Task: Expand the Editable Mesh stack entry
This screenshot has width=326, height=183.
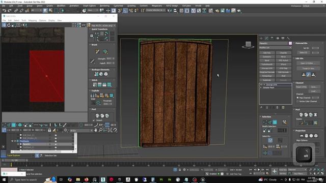Action: pyautogui.click(x=261, y=87)
